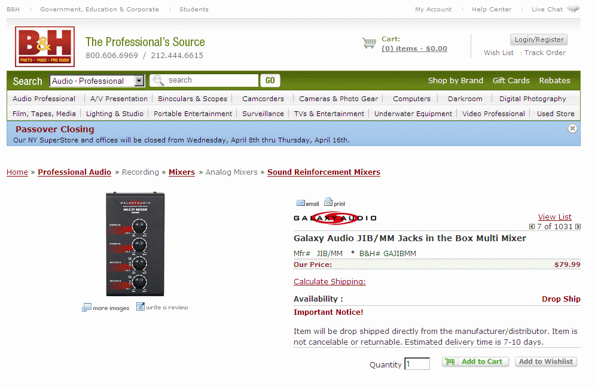This screenshot has height=389, width=595.
Task: Open Live Chat text link
Action: coord(547,9)
